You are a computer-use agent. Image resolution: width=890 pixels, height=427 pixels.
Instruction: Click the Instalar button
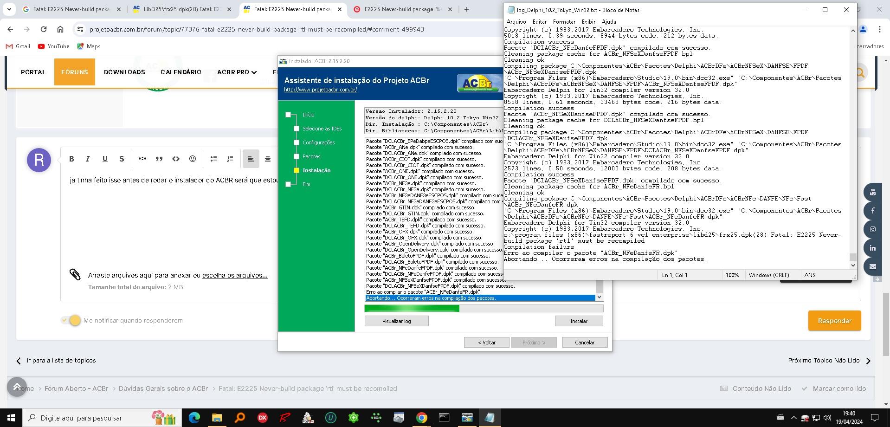[579, 321]
